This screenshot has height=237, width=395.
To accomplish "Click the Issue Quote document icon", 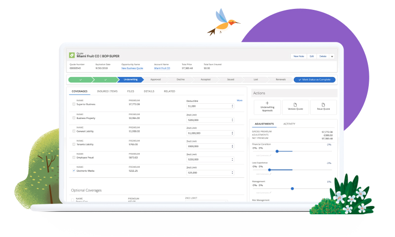I will click(x=323, y=105).
